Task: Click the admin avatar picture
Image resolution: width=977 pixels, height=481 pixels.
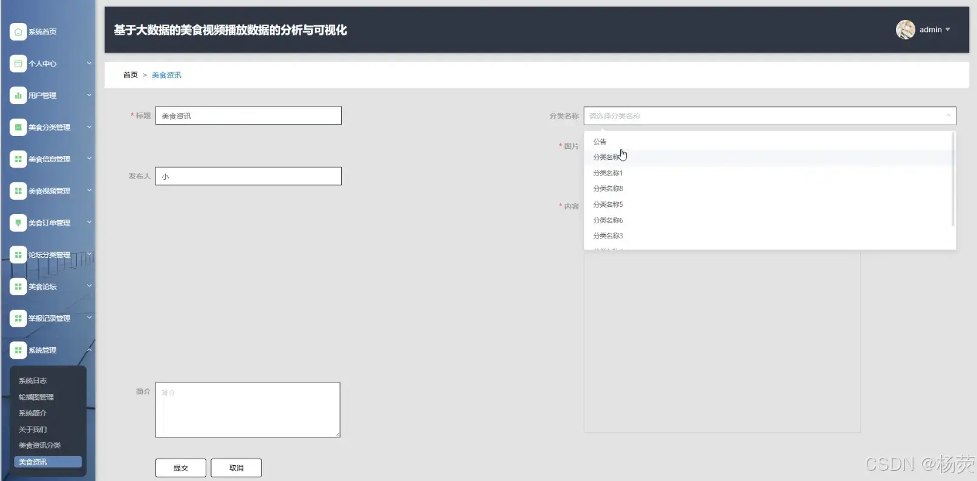Action: click(x=905, y=30)
